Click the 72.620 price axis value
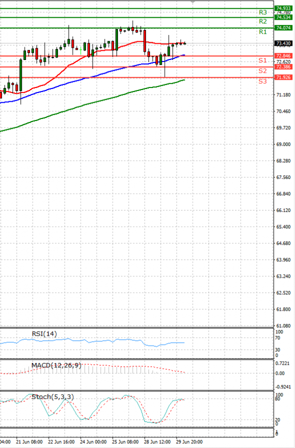This screenshot has height=448, width=295. (284, 61)
